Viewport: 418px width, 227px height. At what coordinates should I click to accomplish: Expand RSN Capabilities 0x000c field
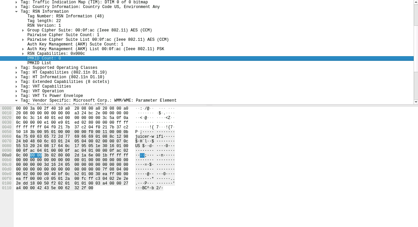click(23, 53)
